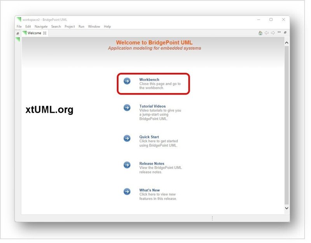The height and width of the screenshot is (243, 311).
Task: Close the BridgePoint UML window
Action: click(283, 19)
